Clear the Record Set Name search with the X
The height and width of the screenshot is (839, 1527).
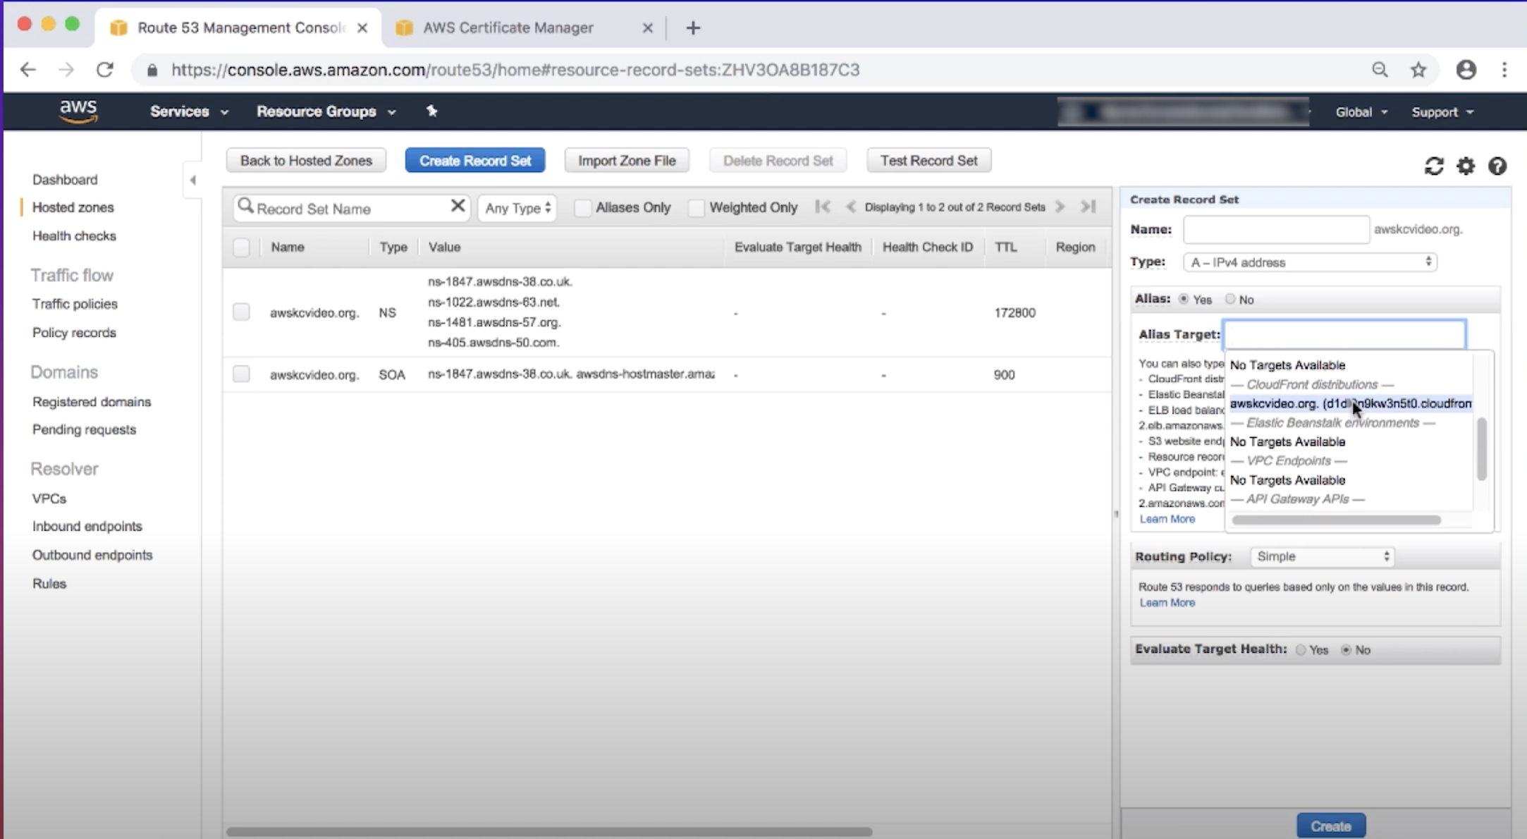click(458, 207)
